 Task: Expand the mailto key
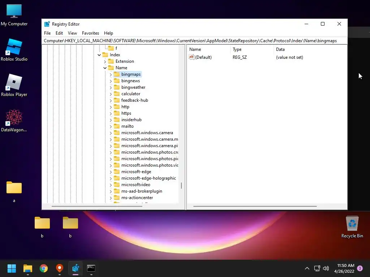[x=111, y=127]
